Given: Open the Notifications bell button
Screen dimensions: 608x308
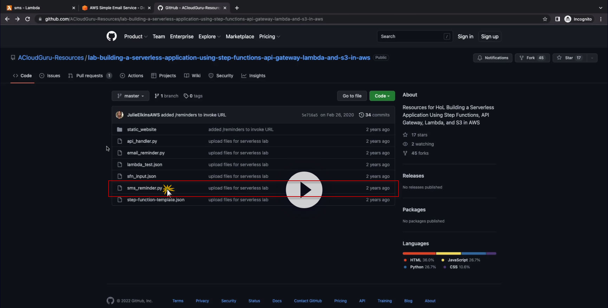Looking at the screenshot, I should [493, 58].
